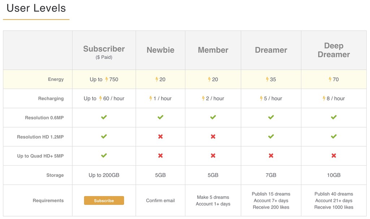Screen dimensions: 370x219
Task: Click Deep Dreamer's green check for Resolution 0.6MP
Action: (334, 117)
